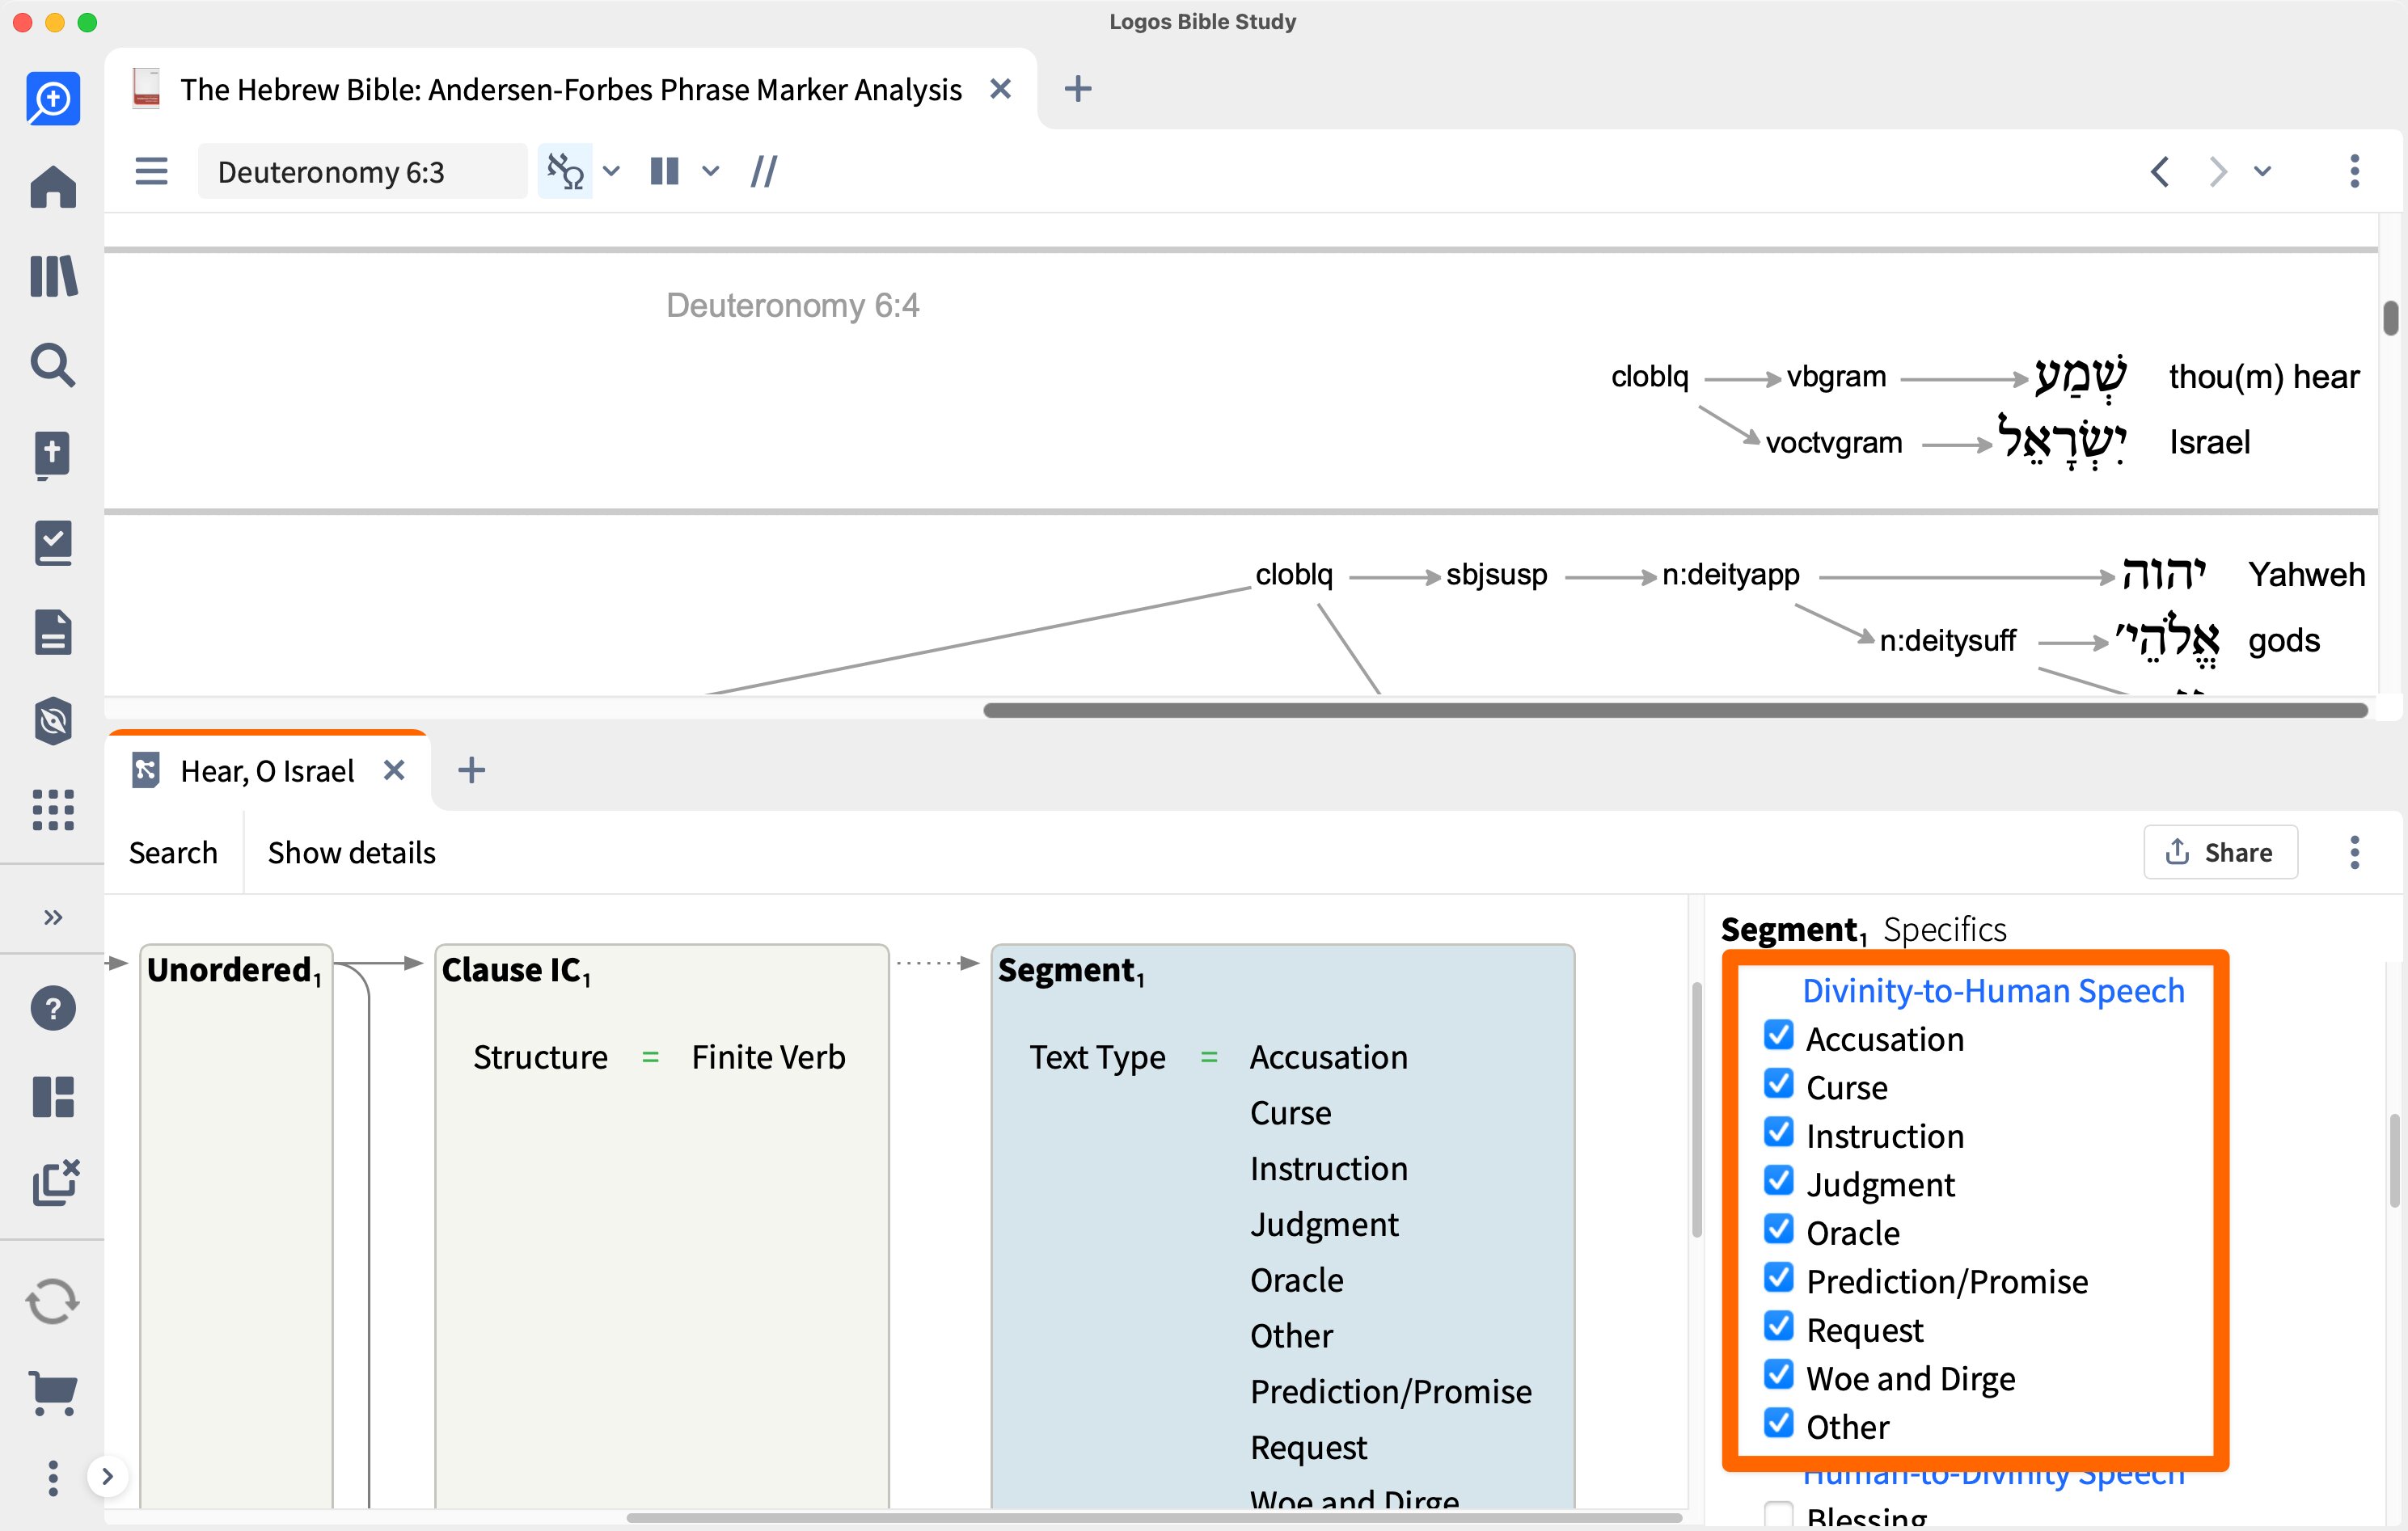This screenshot has width=2408, height=1531.
Task: Uncheck the Curse checkbox
Action: point(1778,1083)
